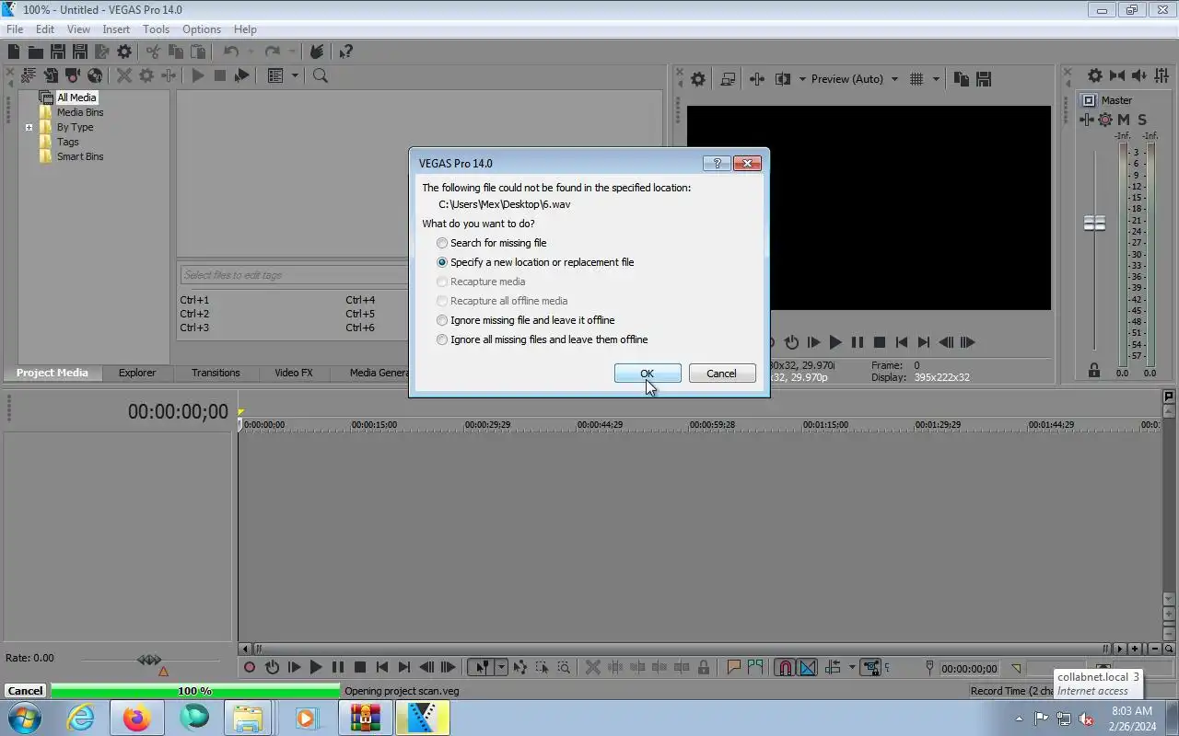Click OK in the VEGAS Pro dialog
The image size is (1179, 736).
coord(648,374)
